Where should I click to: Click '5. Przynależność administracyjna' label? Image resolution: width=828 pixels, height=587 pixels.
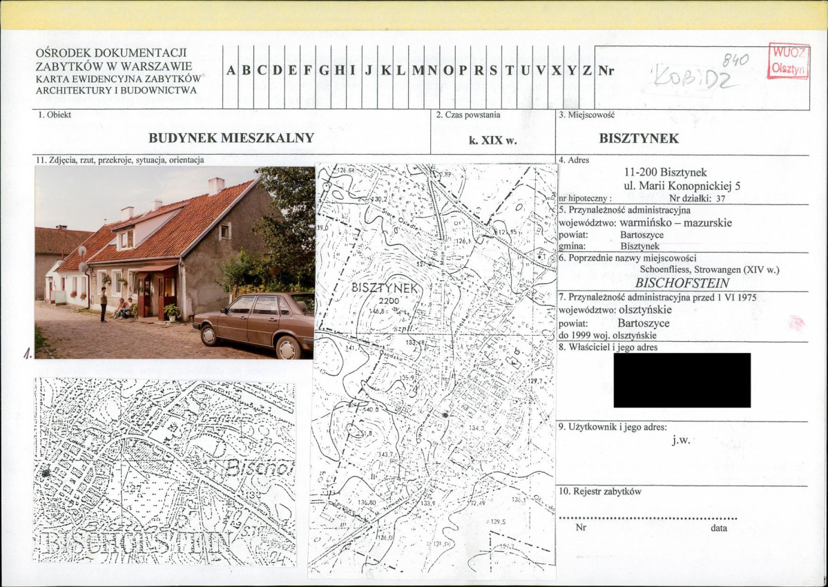tap(625, 210)
